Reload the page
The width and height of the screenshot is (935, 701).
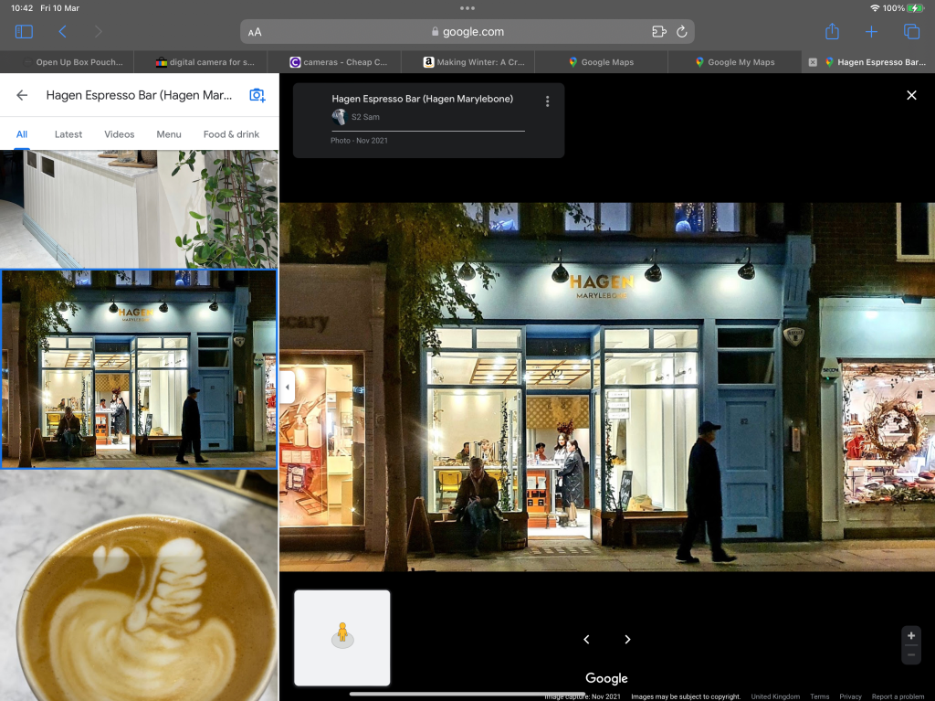[681, 32]
